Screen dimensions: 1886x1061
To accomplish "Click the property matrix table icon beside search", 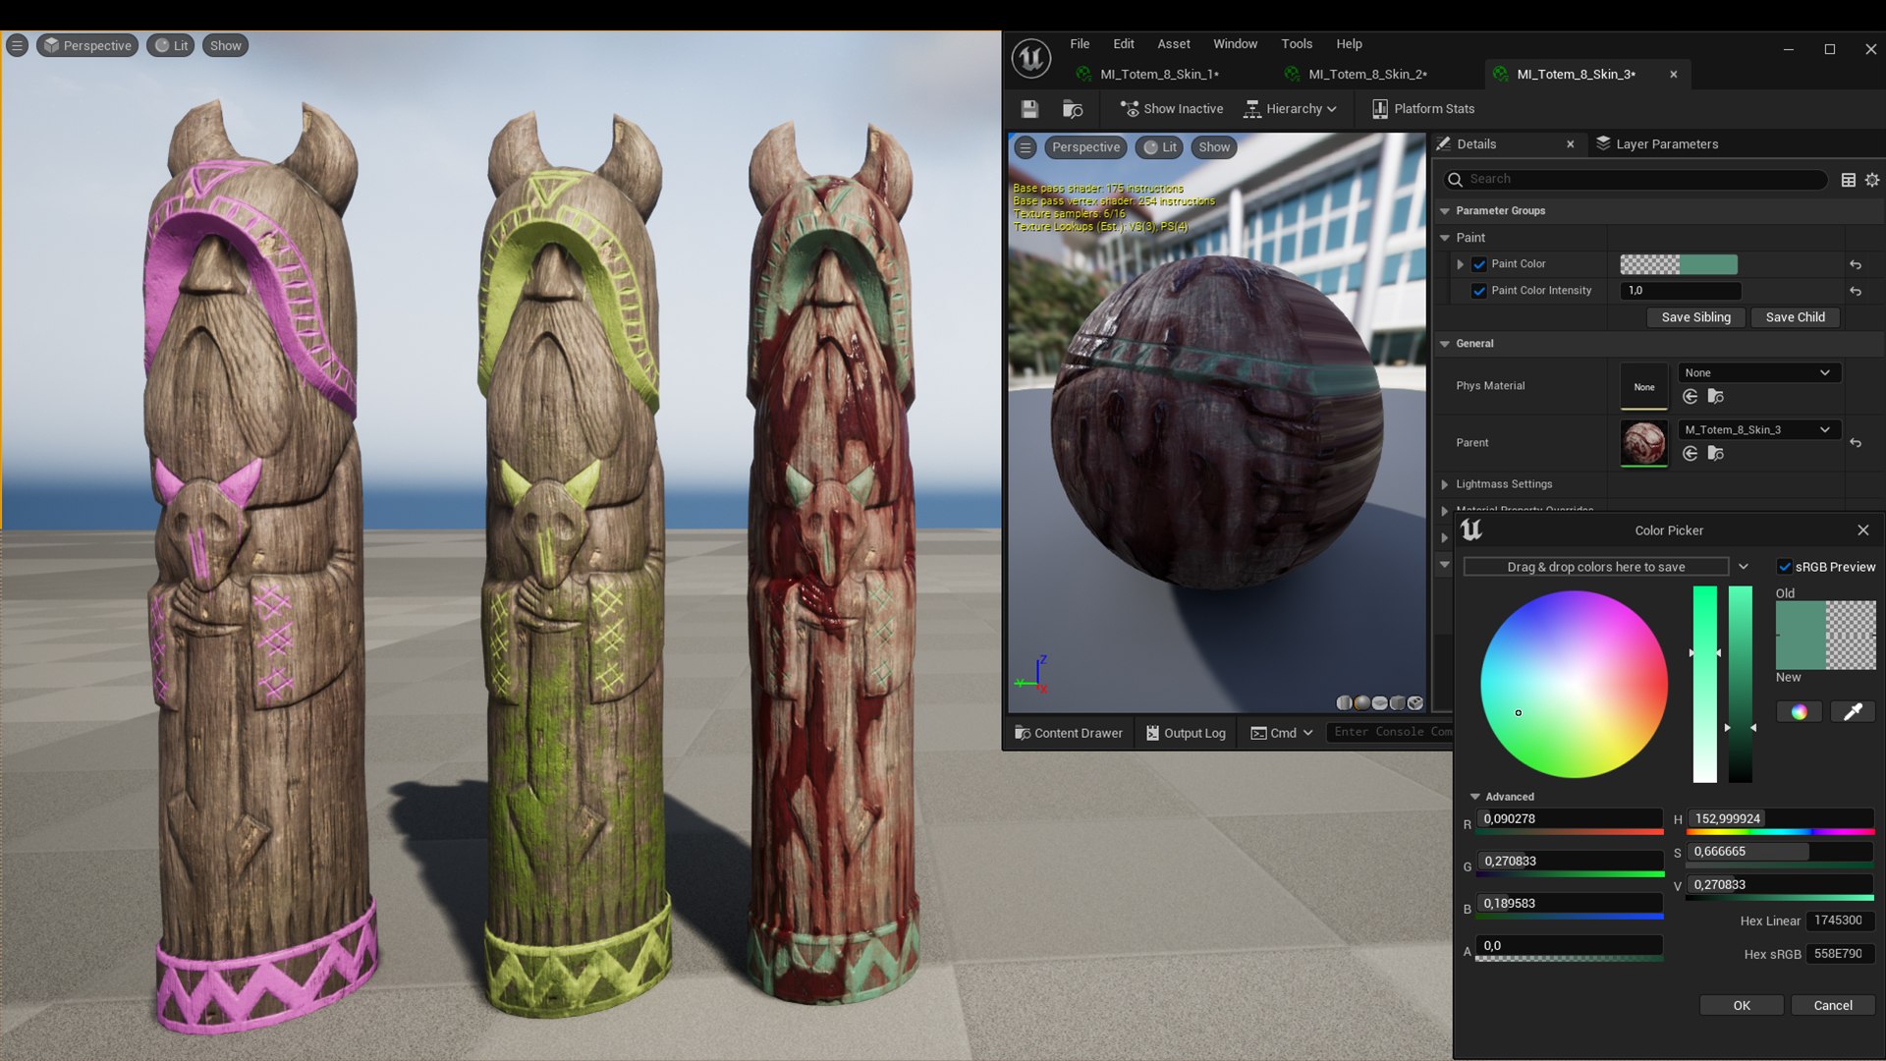I will pos(1848,180).
